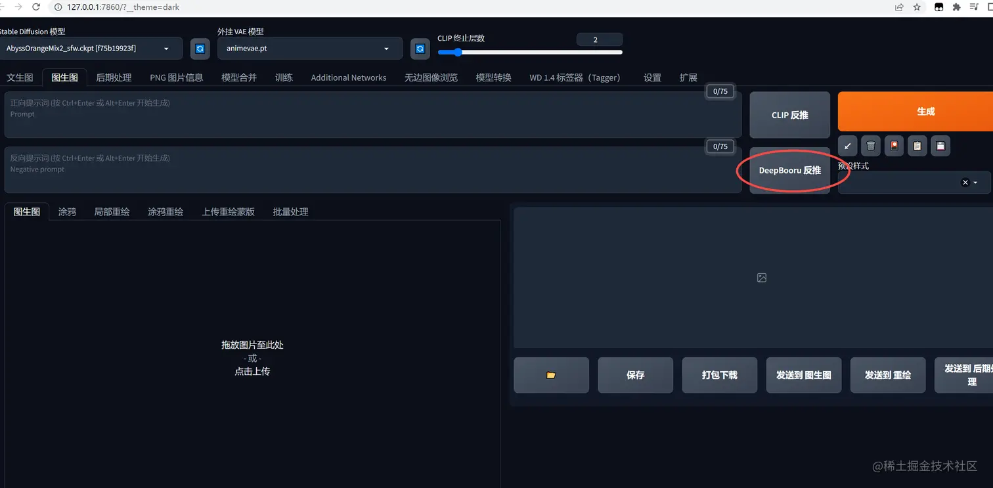Click the negative prompt (反向提示词) text box
This screenshot has width=993, height=488.
(x=373, y=170)
